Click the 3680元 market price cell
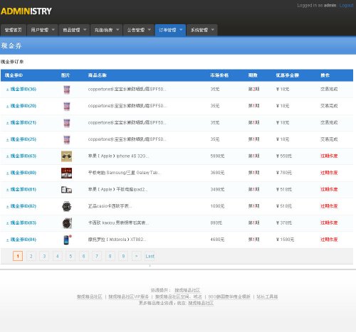Viewport: 356px width, 332px height. point(217,173)
